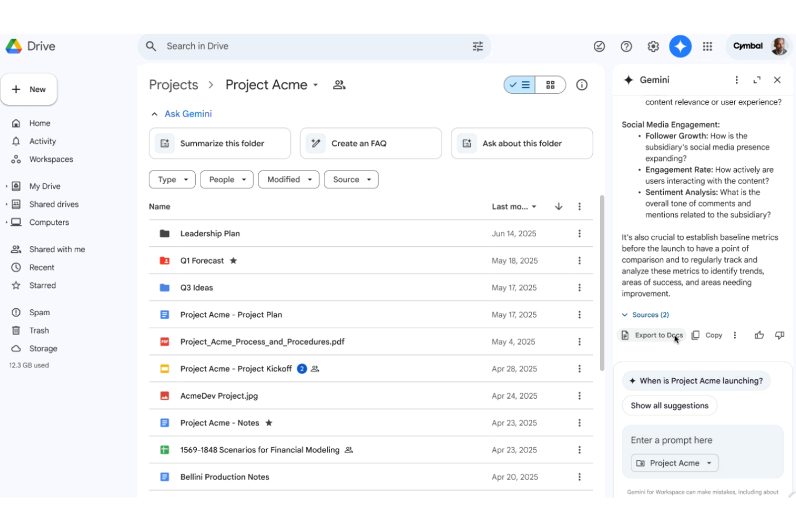Click thumbs down on Gemini response
The height and width of the screenshot is (531, 796).
[779, 335]
